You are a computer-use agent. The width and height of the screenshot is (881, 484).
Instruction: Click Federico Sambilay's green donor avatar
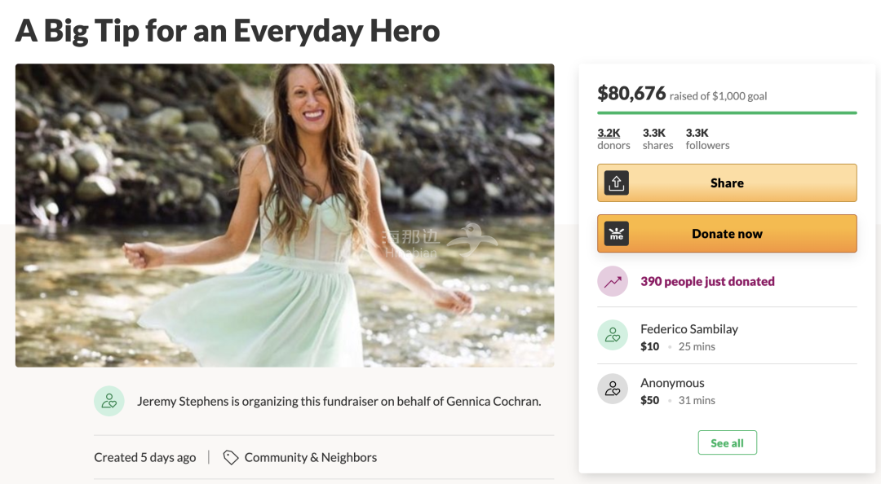click(613, 335)
